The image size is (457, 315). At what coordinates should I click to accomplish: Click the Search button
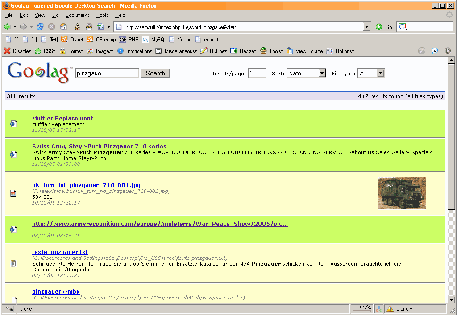155,73
